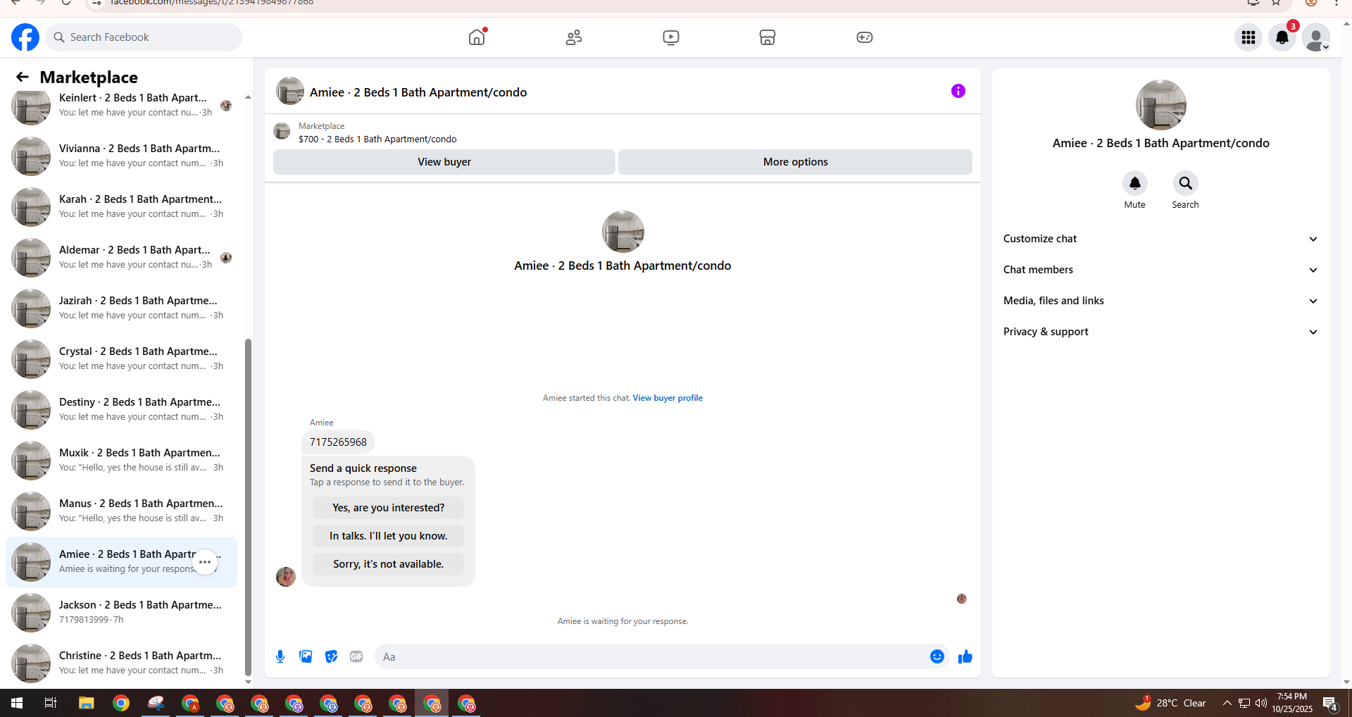Click the voice clip microphone icon
The image size is (1352, 717).
tap(280, 656)
